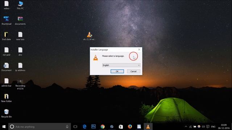Switch ENG input language indicator
The width and height of the screenshot is (232, 130).
coord(213,127)
